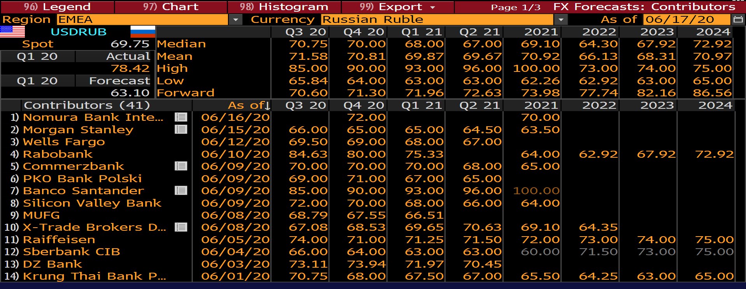Open the Export menu arrow
Viewport: 746px width, 289px height.
point(433,7)
